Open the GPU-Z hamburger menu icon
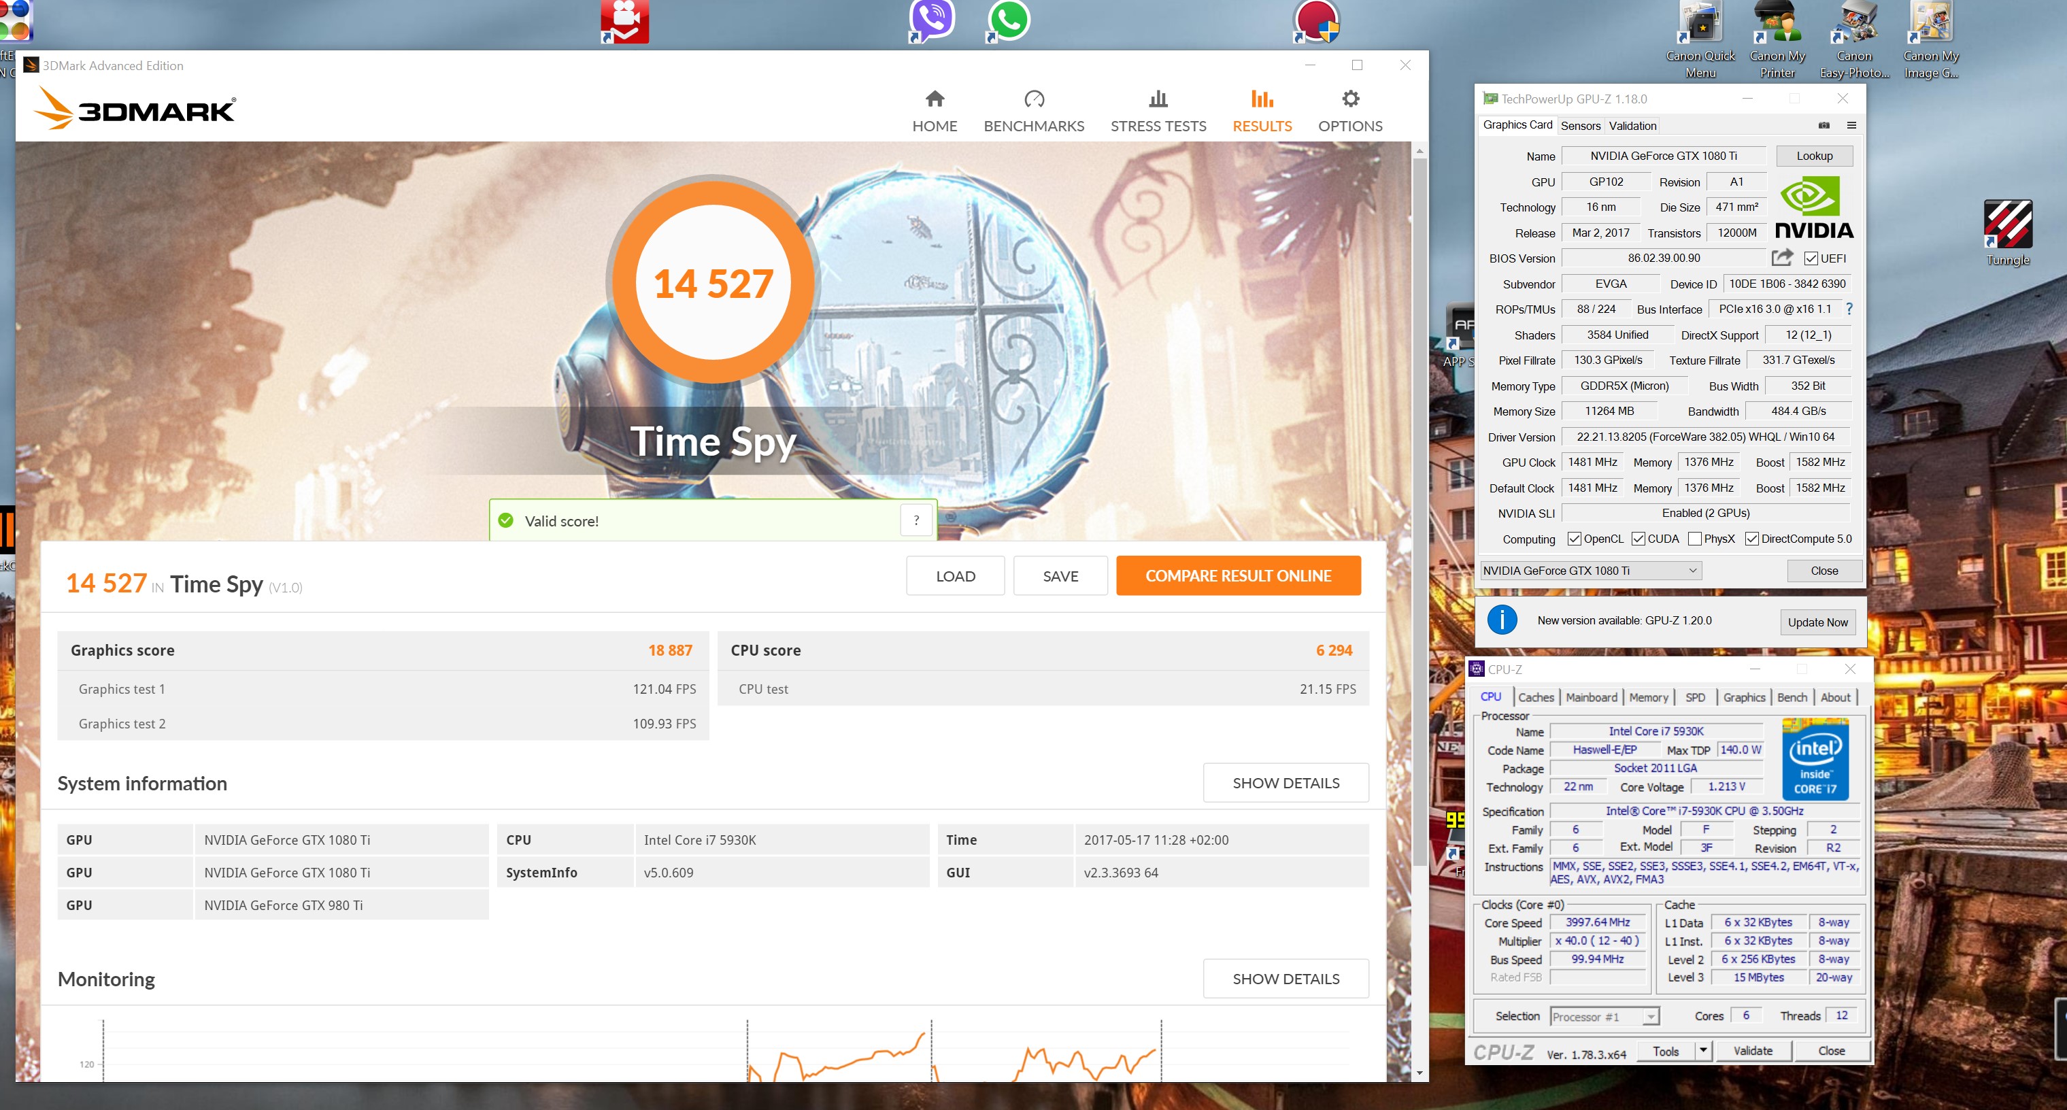The image size is (2067, 1110). (x=1851, y=125)
